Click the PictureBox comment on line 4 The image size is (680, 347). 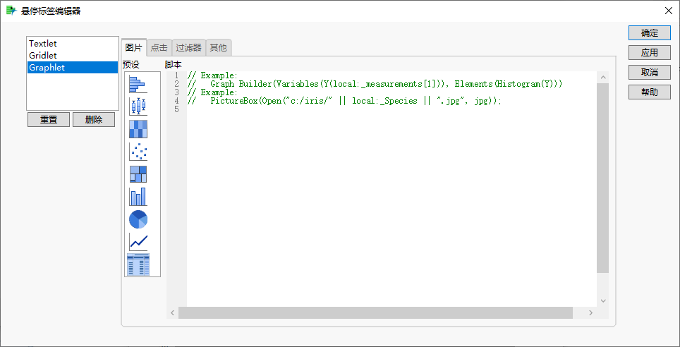click(x=345, y=101)
